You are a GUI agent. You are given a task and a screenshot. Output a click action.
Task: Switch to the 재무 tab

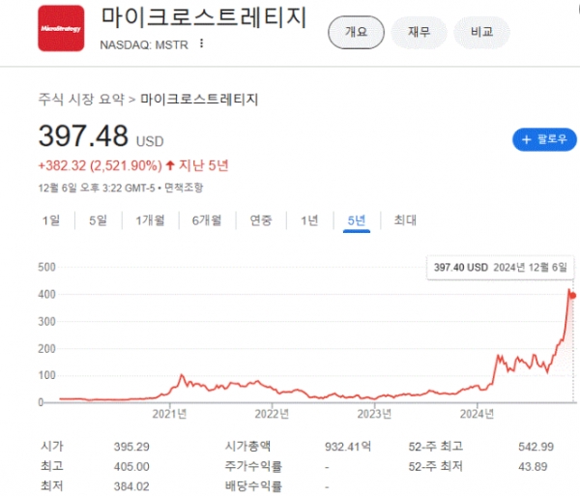(x=420, y=32)
